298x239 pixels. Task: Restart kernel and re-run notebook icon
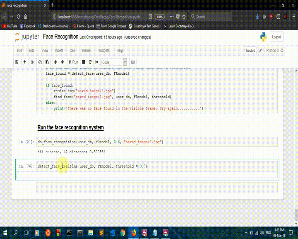pyautogui.click(x=97, y=62)
